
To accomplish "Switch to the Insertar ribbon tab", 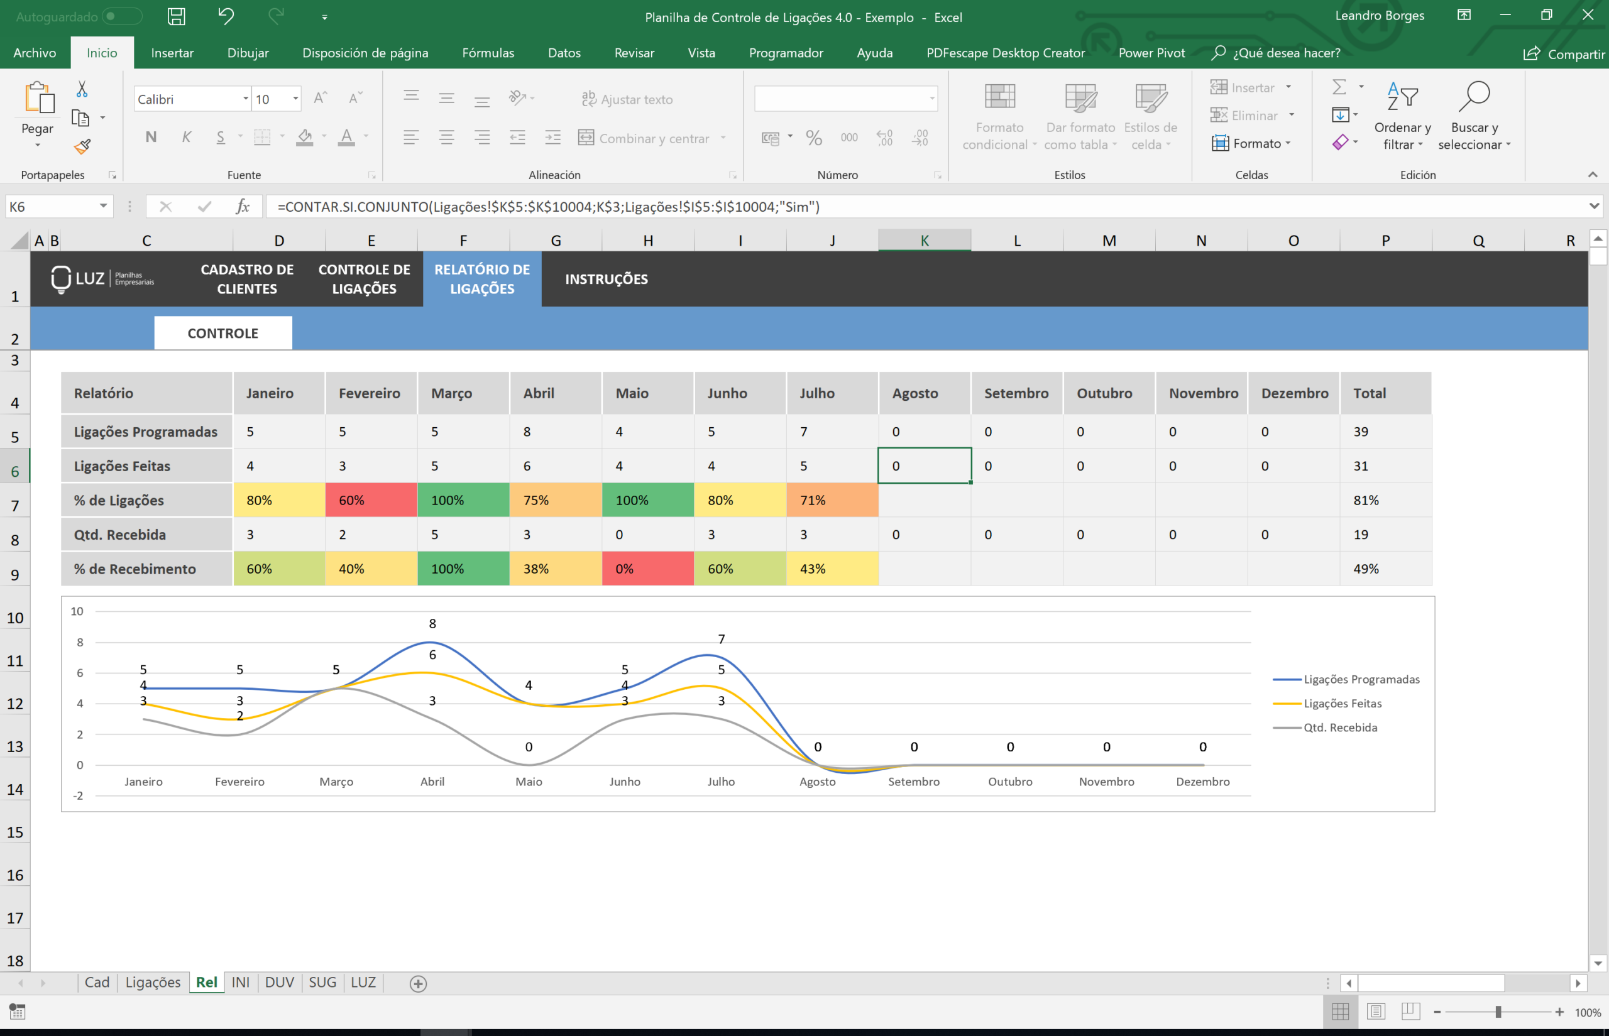I will (x=172, y=53).
